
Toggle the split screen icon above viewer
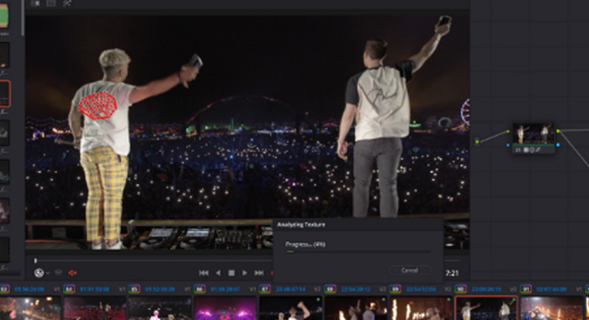[x=51, y=3]
